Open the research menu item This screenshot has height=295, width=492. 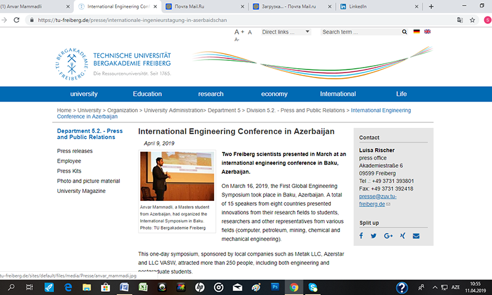click(211, 94)
